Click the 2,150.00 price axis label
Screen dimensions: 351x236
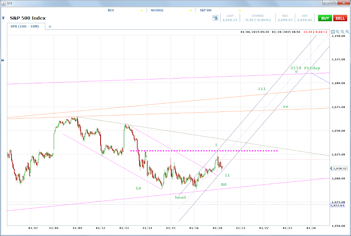point(338,36)
